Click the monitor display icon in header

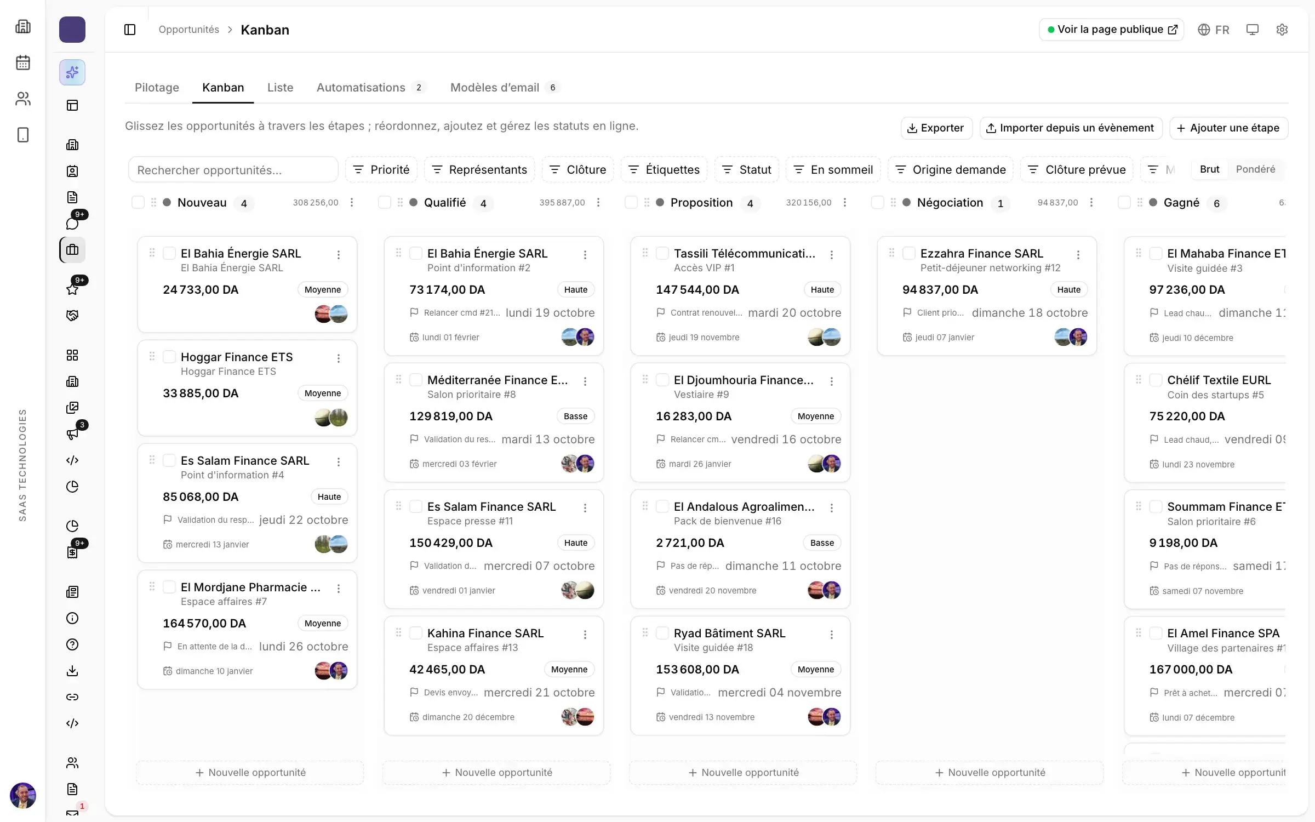point(1253,30)
